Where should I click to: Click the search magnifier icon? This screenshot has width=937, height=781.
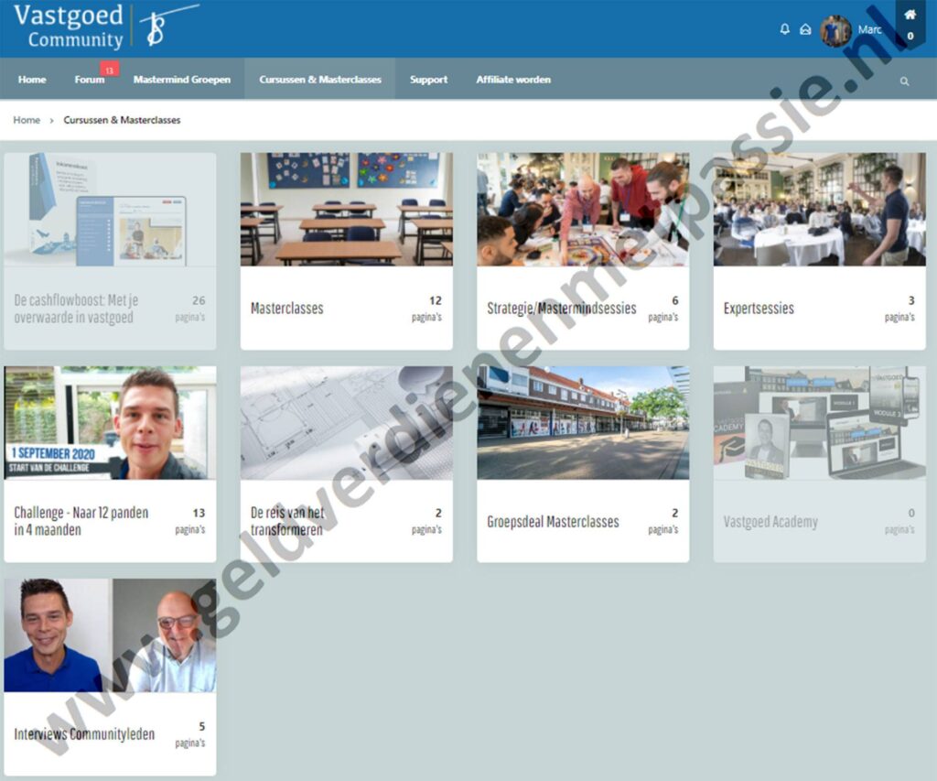904,81
